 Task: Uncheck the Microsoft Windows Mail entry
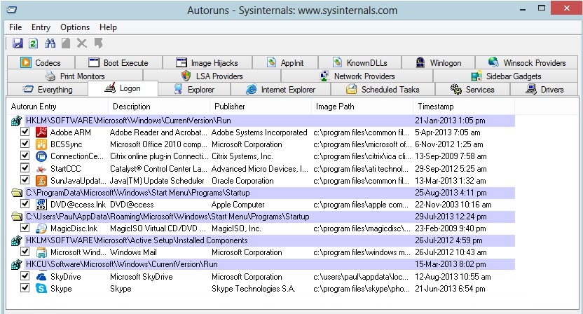click(x=25, y=252)
